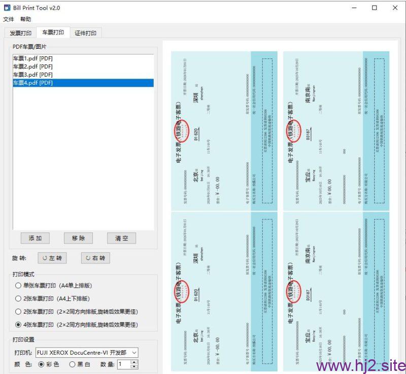
Task: Select 车票2.pdf in the file list
Action: [83, 66]
